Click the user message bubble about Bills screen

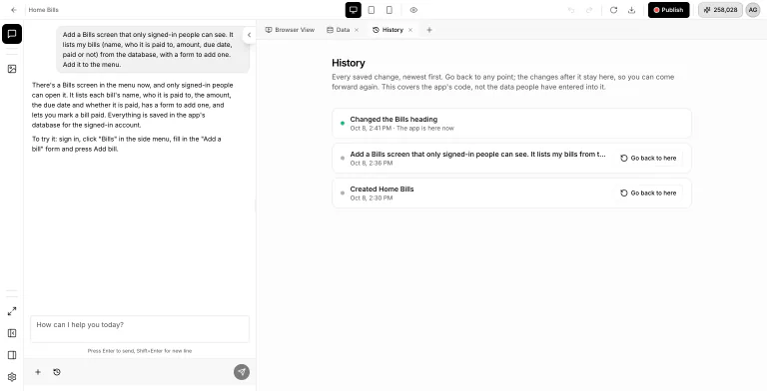click(x=153, y=50)
